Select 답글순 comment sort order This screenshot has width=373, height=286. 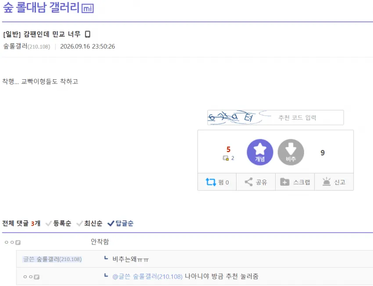[x=120, y=223]
